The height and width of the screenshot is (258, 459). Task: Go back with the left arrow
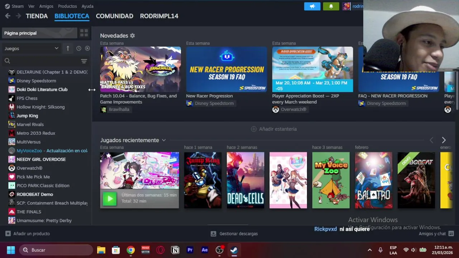coord(8,16)
